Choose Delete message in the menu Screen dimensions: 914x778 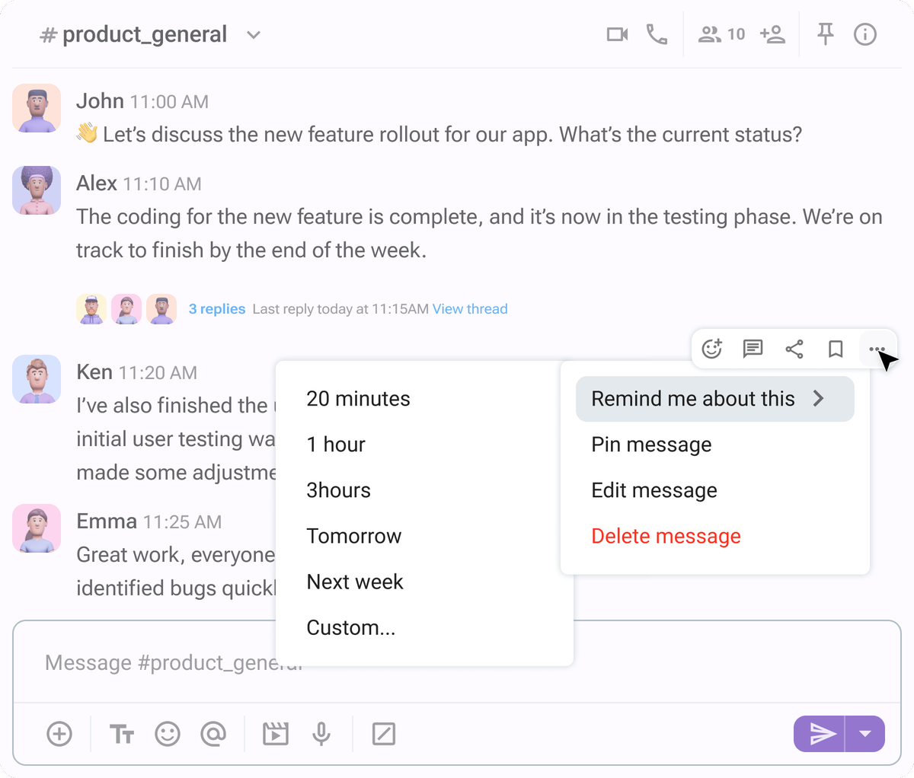666,536
